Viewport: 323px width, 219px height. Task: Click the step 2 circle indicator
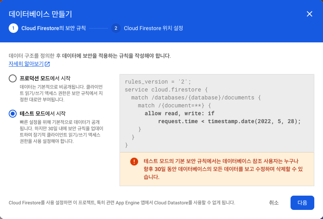click(x=116, y=28)
